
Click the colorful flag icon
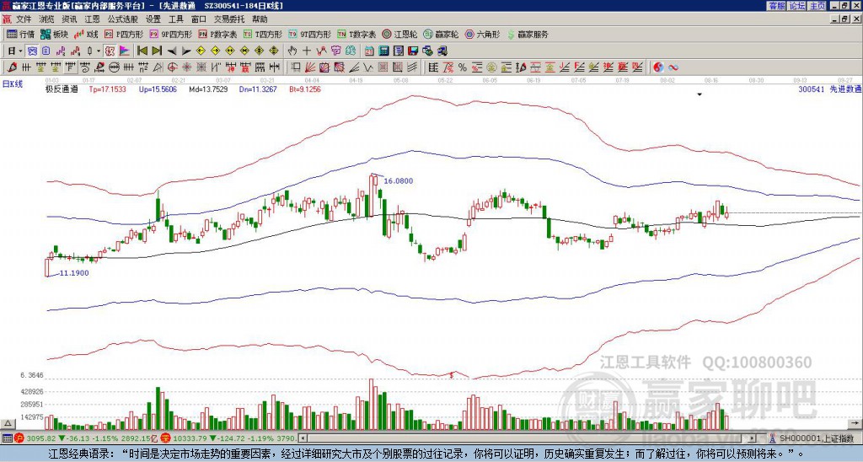pos(125,51)
